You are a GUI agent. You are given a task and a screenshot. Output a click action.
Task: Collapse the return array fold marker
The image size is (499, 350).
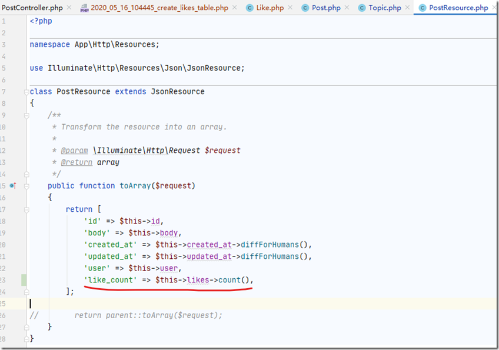26,209
